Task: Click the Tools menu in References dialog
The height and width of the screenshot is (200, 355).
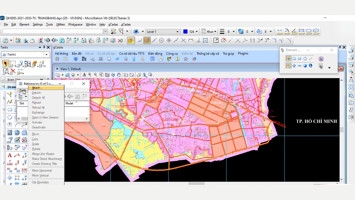Action: pyautogui.click(x=22, y=90)
